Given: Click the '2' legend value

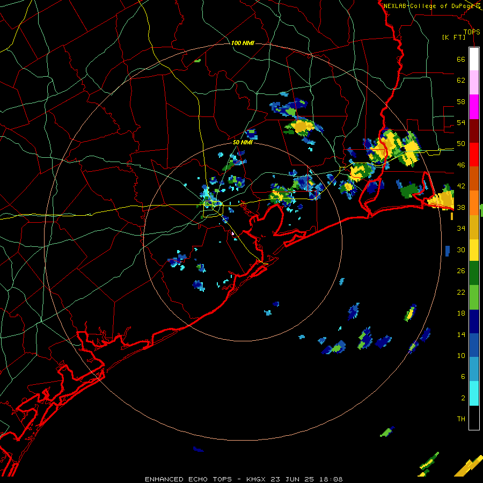Looking at the screenshot, I should (463, 398).
